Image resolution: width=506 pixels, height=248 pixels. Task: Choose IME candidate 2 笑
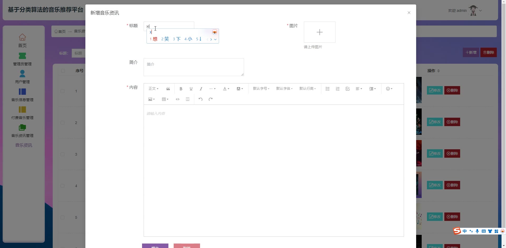pos(165,39)
